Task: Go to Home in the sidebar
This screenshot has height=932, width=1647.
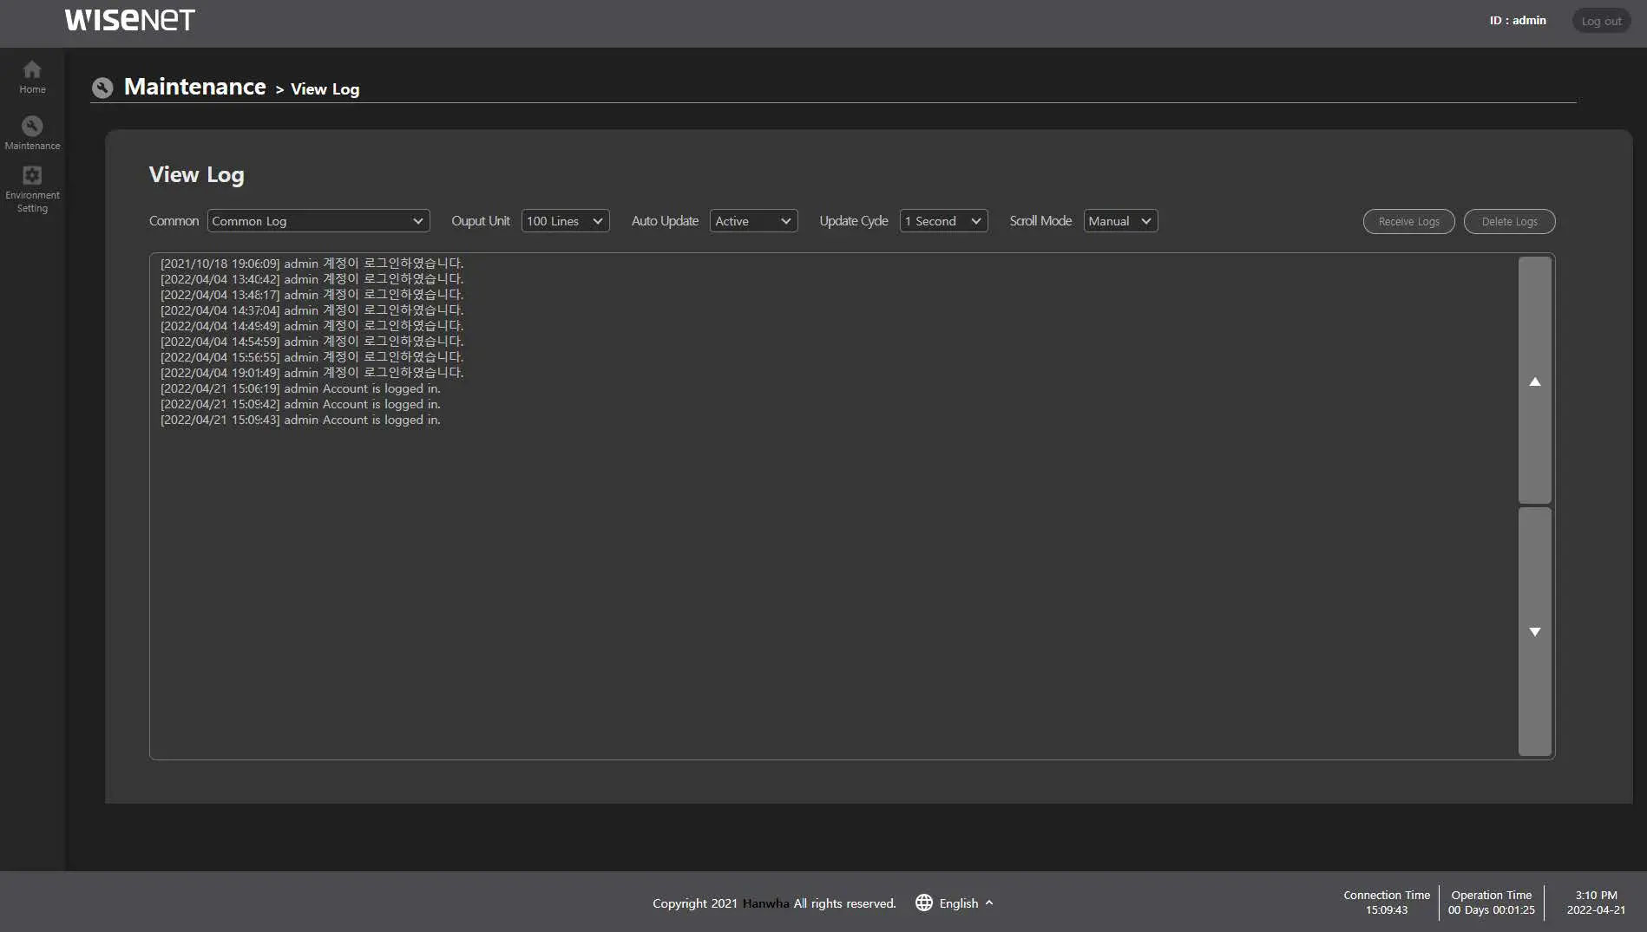Action: click(32, 77)
